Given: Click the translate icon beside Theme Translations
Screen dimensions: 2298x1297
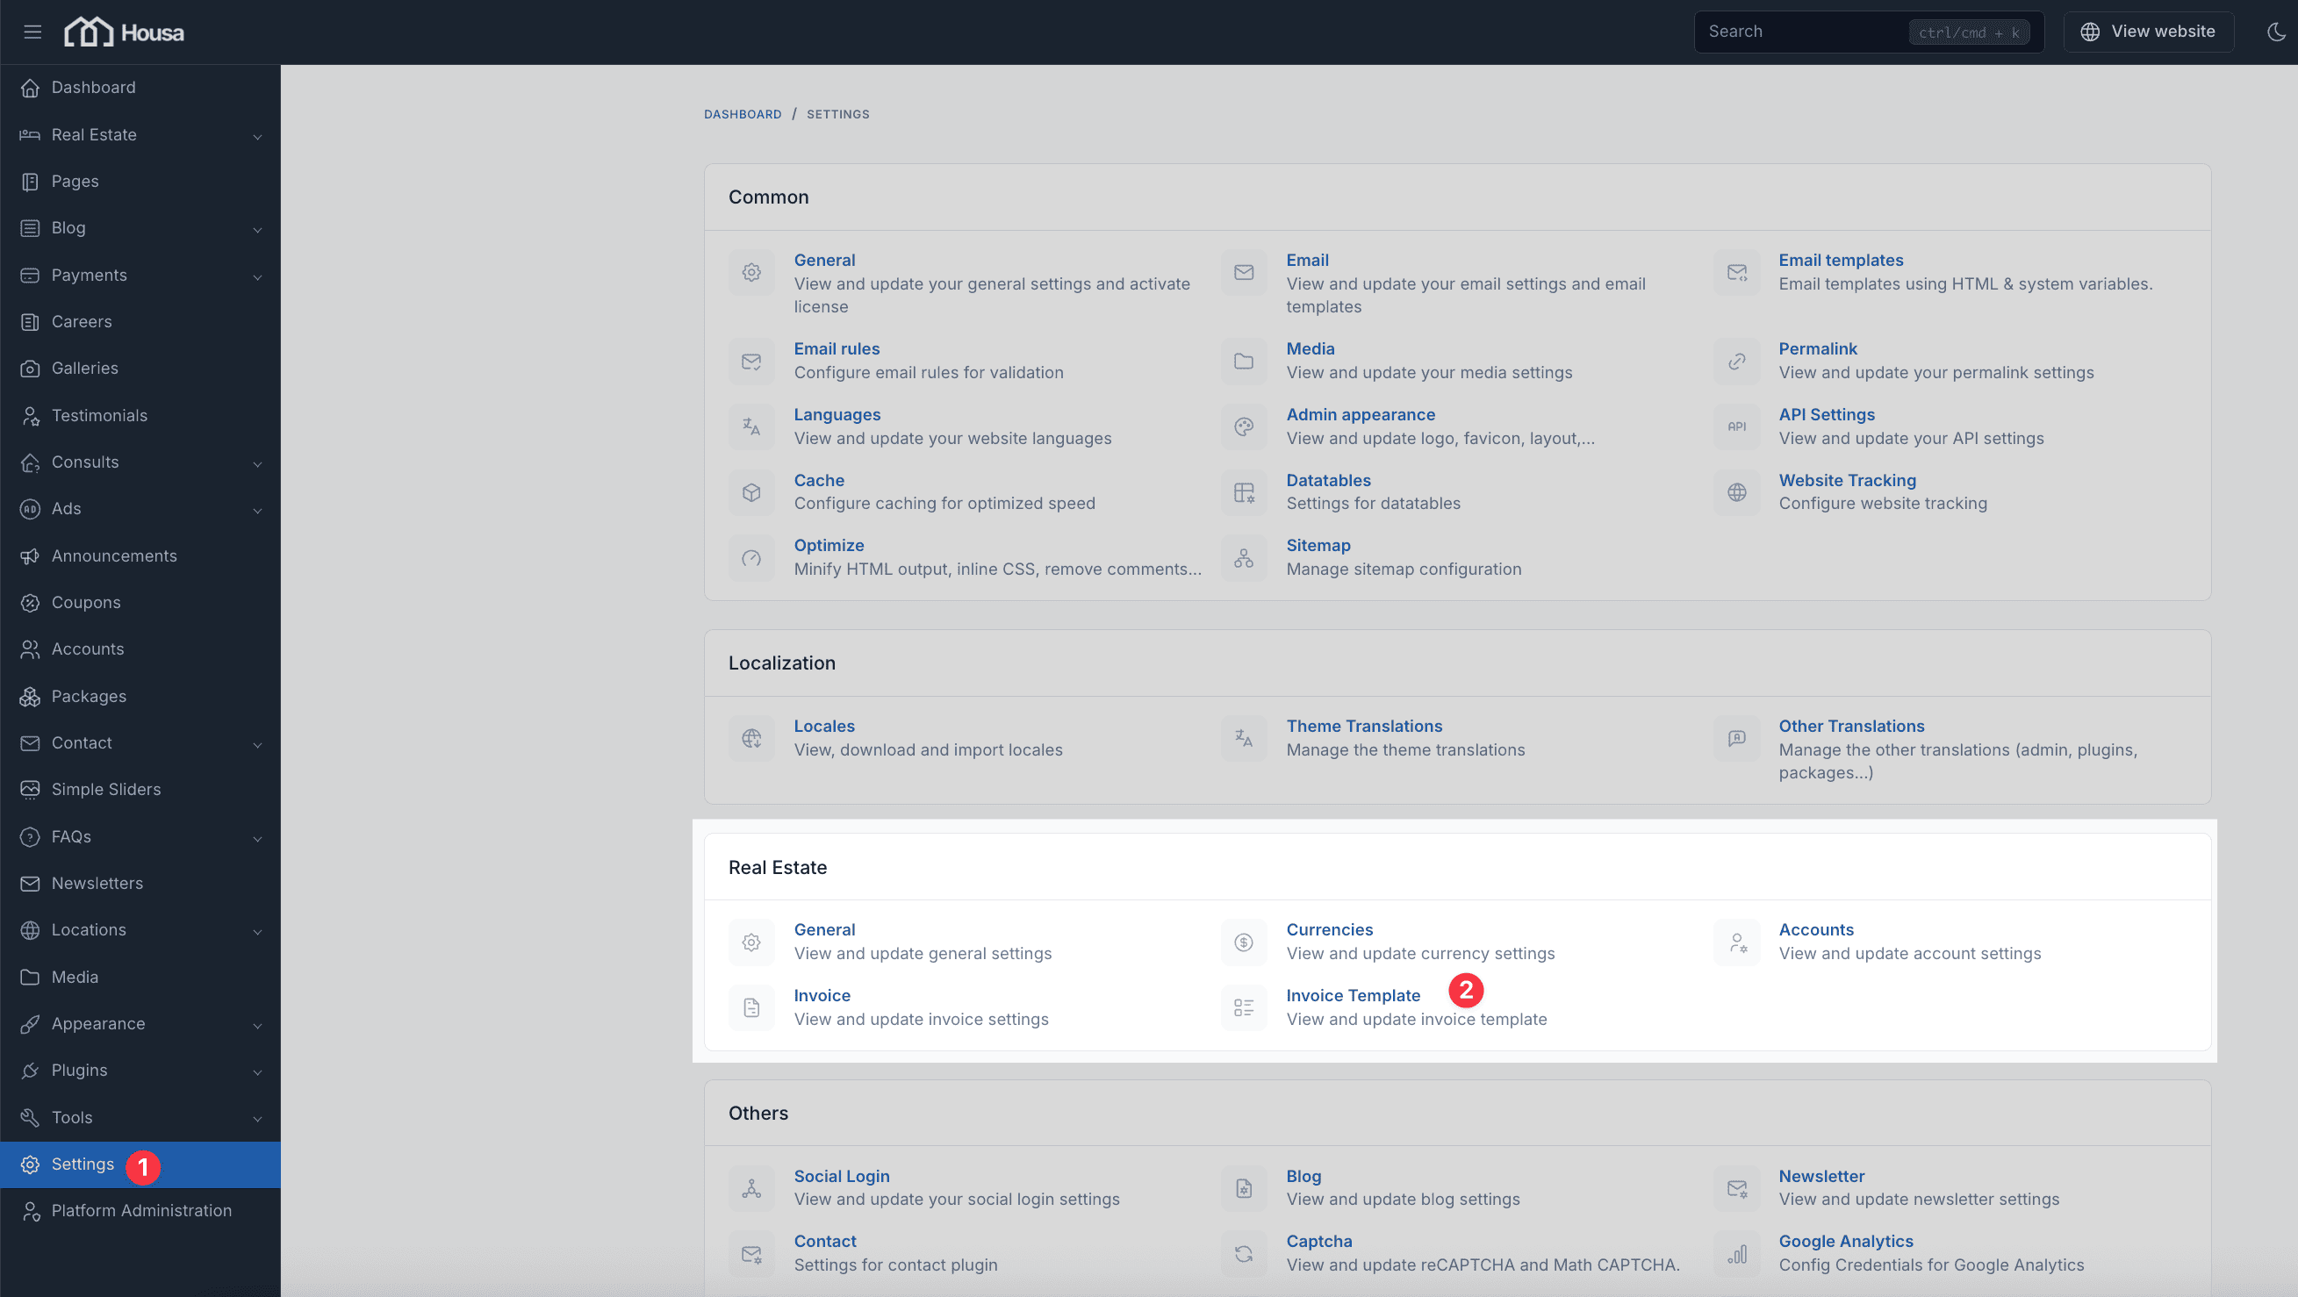Looking at the screenshot, I should (1244, 739).
